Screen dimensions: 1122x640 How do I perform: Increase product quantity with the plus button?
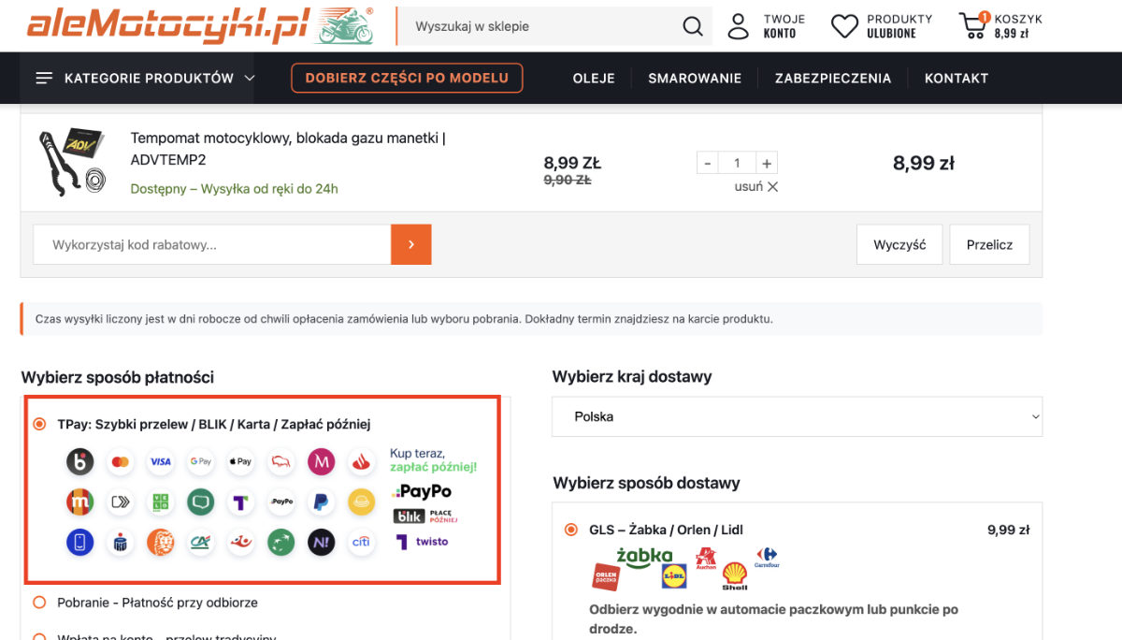tap(766, 163)
